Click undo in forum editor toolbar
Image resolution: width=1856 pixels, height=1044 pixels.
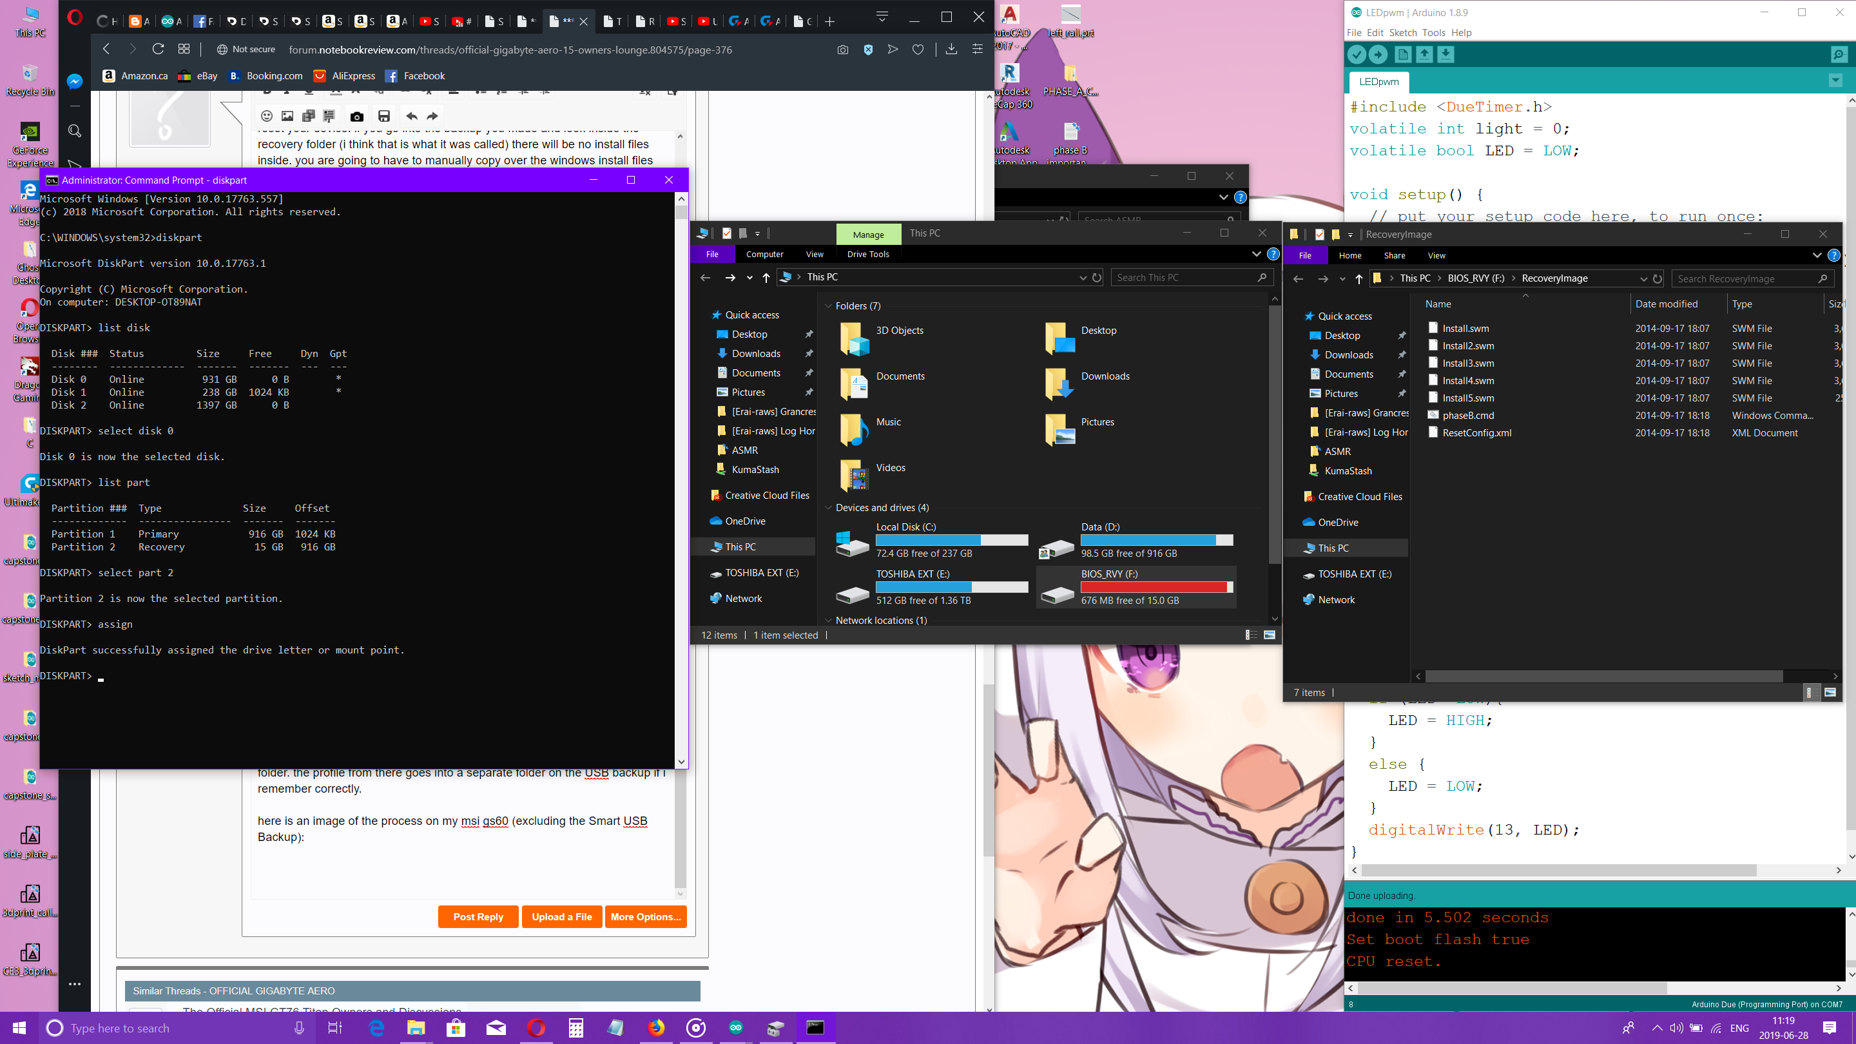click(x=411, y=116)
